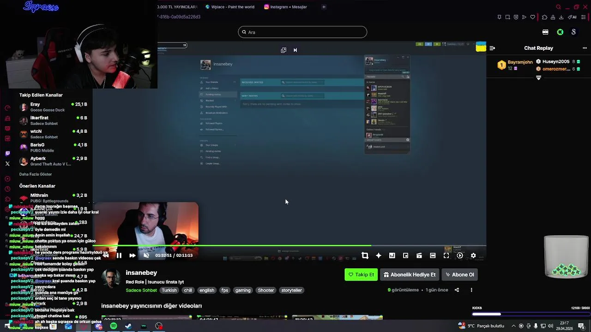Open the browser profile account icon
The height and width of the screenshot is (332, 591).
(553, 17)
